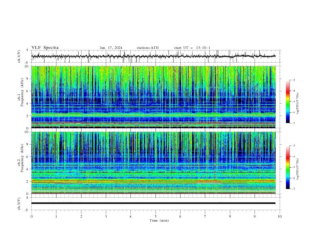
Task: Click the "8" kHz tick of ch.1 spectrogram
Action: (28, 79)
